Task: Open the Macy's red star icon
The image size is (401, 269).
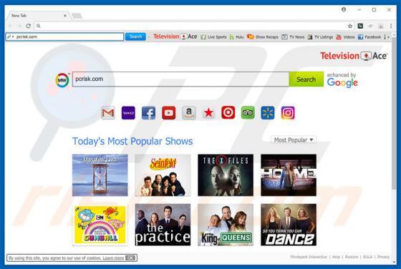Action: point(208,112)
